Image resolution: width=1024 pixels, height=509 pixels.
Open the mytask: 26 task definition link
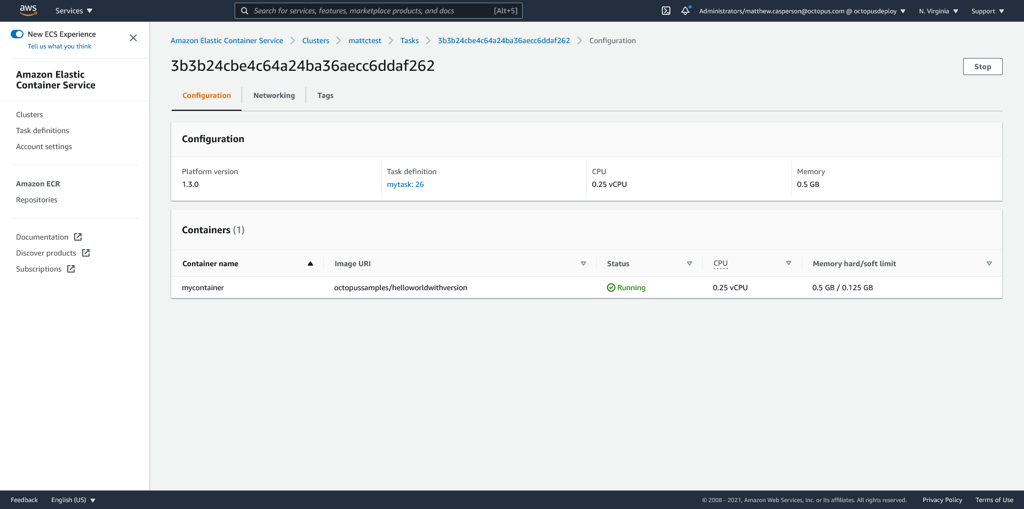(405, 184)
